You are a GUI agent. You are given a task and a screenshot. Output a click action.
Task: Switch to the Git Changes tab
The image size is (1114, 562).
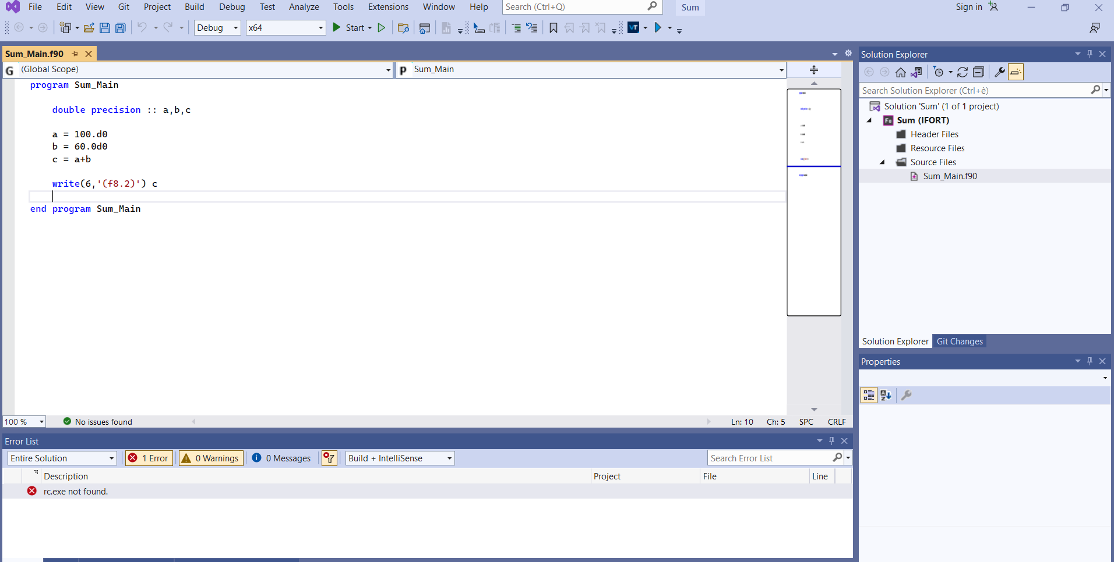(x=960, y=342)
